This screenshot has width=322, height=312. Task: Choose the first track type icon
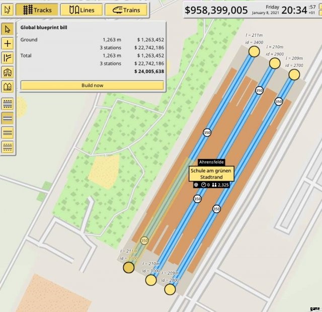[8, 104]
